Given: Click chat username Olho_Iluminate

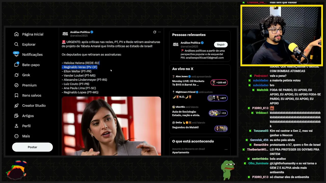Looking at the screenshot, I should coord(258,163).
